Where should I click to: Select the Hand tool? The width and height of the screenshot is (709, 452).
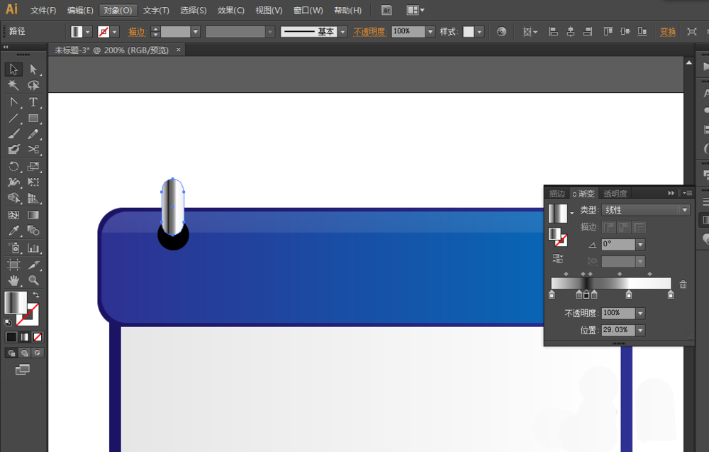pos(13,280)
